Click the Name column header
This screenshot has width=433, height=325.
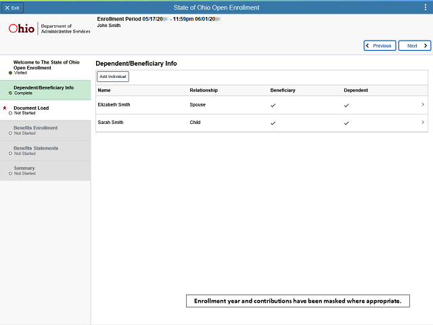[x=104, y=90]
